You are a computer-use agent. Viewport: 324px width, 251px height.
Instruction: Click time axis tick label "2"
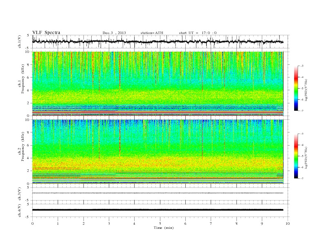[83, 224]
